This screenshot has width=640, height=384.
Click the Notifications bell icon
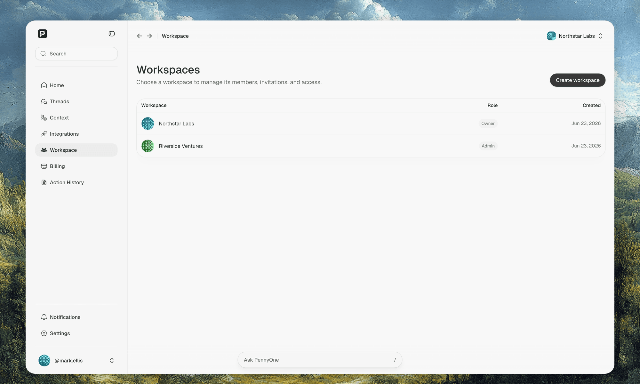pyautogui.click(x=44, y=317)
